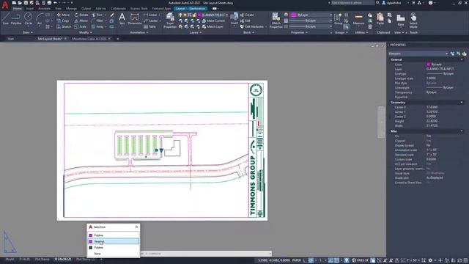
Task: Click Create block button
Action: point(247,15)
